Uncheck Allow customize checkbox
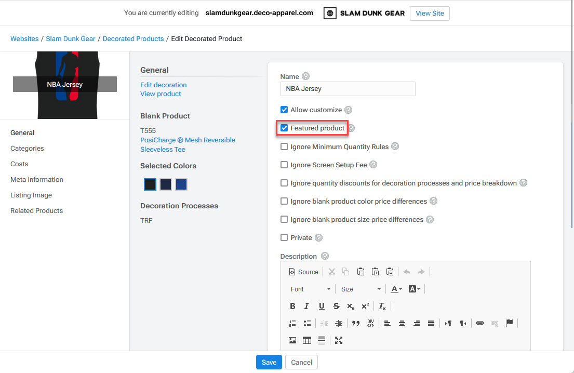Viewport: 574px width, 373px height. (284, 110)
